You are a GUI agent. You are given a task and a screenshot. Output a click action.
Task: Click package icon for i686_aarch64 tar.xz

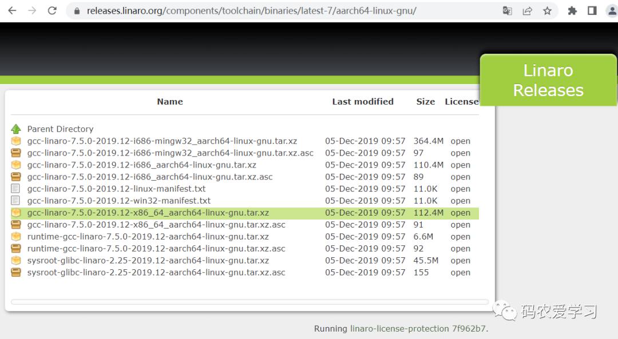16,165
